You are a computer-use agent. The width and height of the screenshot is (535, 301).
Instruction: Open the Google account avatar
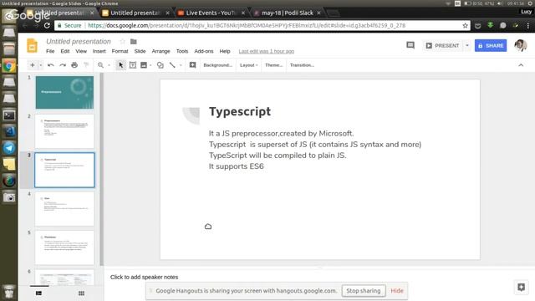(521, 45)
